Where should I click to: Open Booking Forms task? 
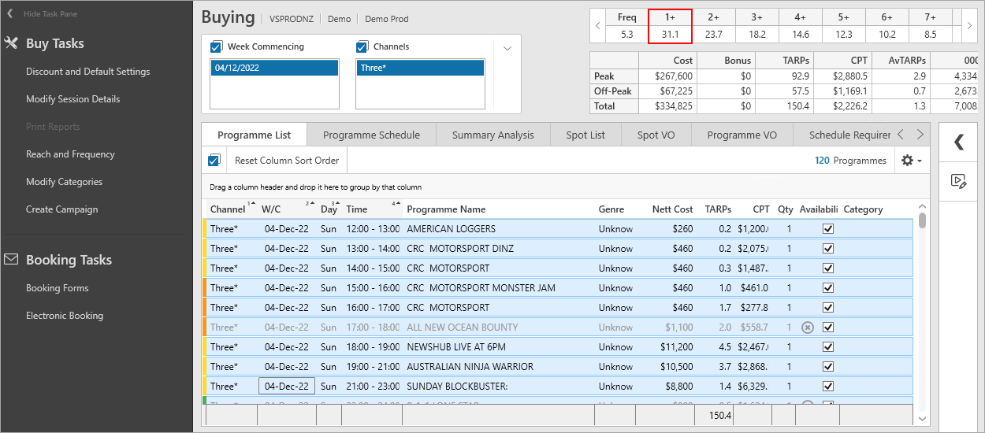coord(57,288)
